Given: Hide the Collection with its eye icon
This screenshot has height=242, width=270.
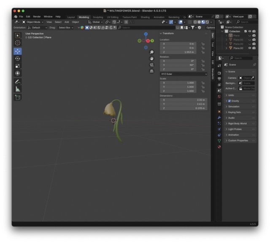Looking at the screenshot, I should pyautogui.click(x=250, y=31).
